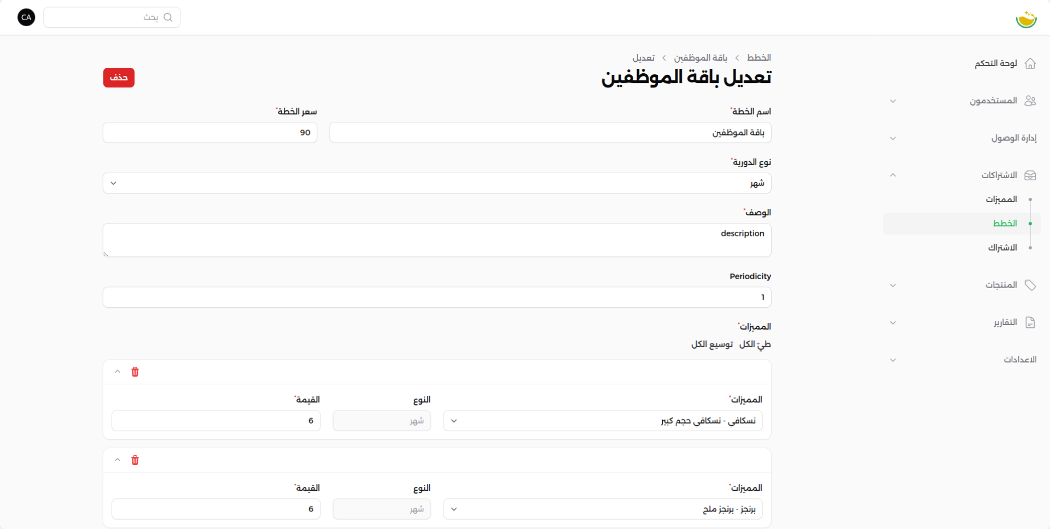Click توسيع الكل to expand all
This screenshot has width=1050, height=529.
(712, 344)
